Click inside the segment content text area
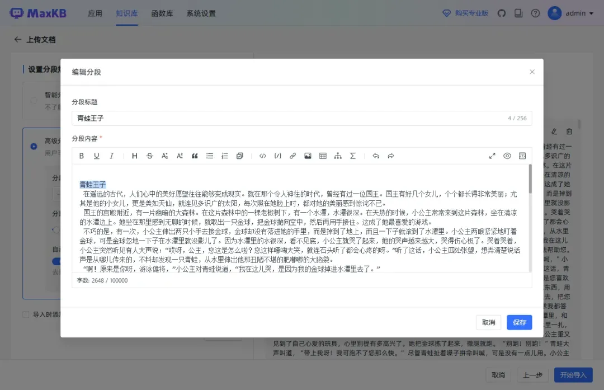604x390 pixels. pos(300,219)
